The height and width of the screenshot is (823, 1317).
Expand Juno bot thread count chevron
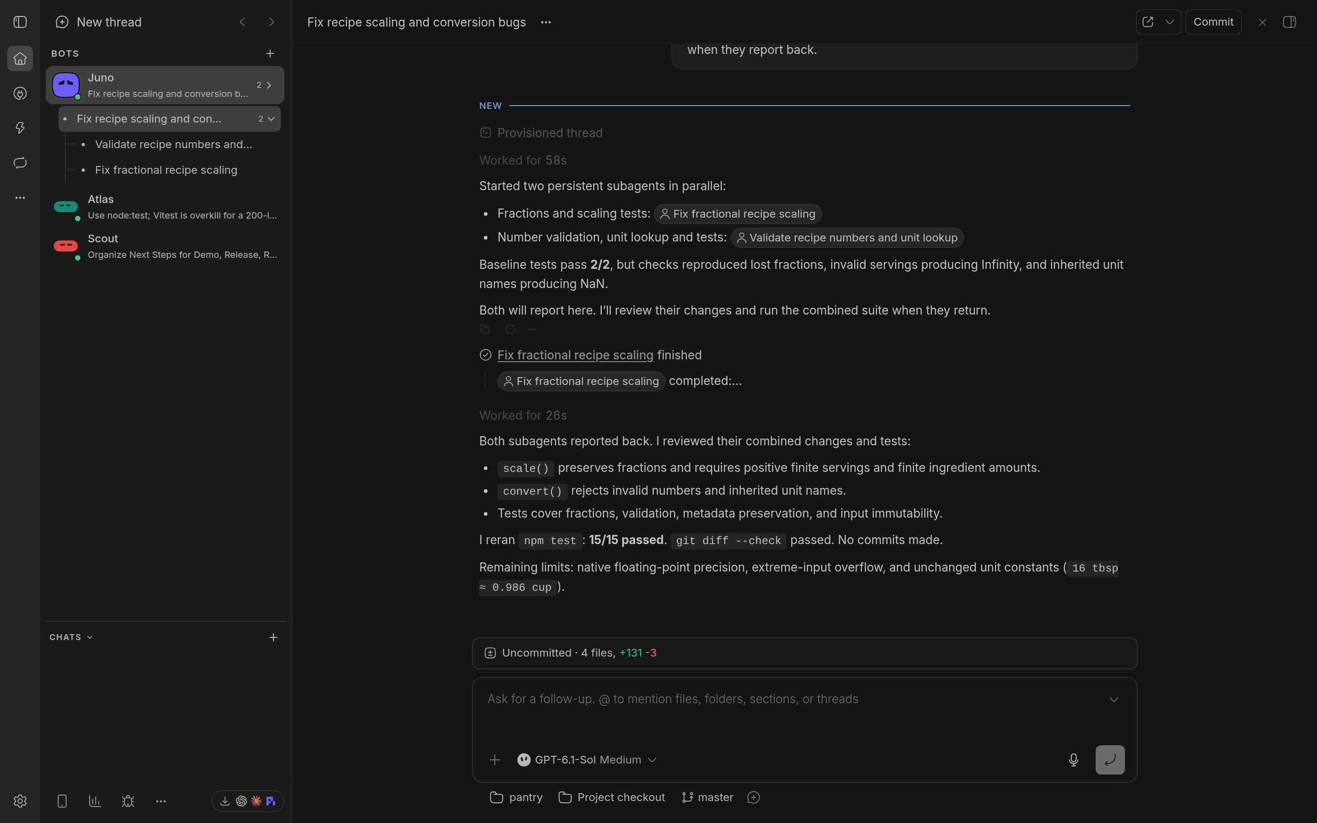[269, 85]
